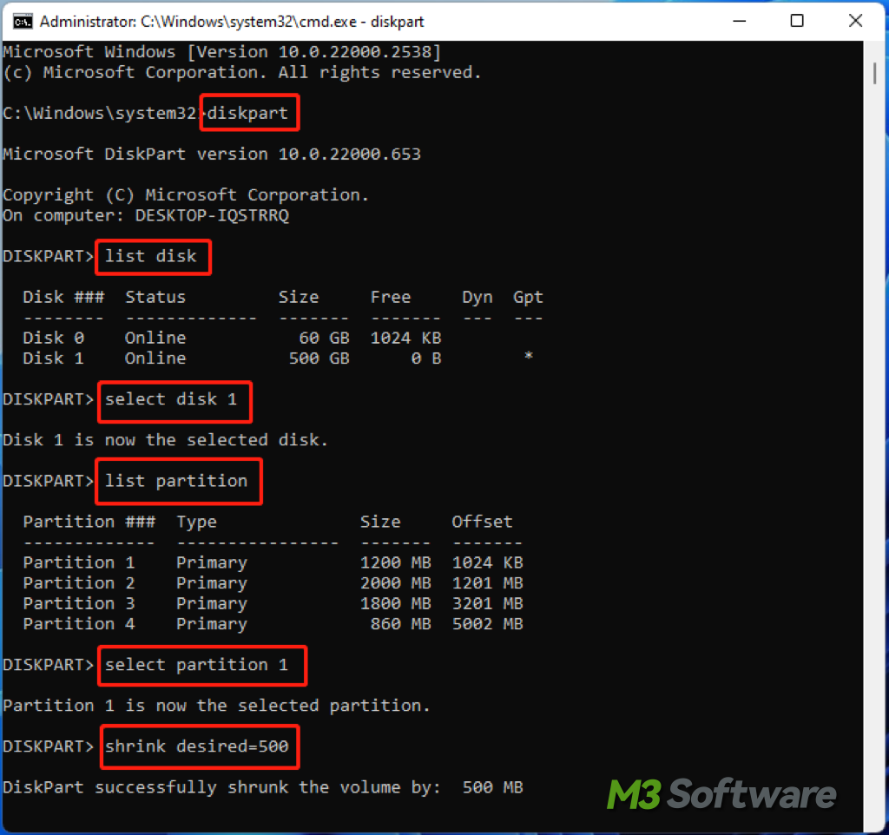Image resolution: width=889 pixels, height=835 pixels.
Task: Click the 'Type' column header
Action: pos(196,522)
